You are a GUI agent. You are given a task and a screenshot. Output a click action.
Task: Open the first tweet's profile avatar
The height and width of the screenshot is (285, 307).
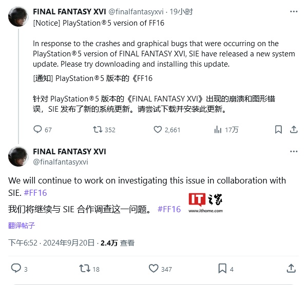click(18, 16)
